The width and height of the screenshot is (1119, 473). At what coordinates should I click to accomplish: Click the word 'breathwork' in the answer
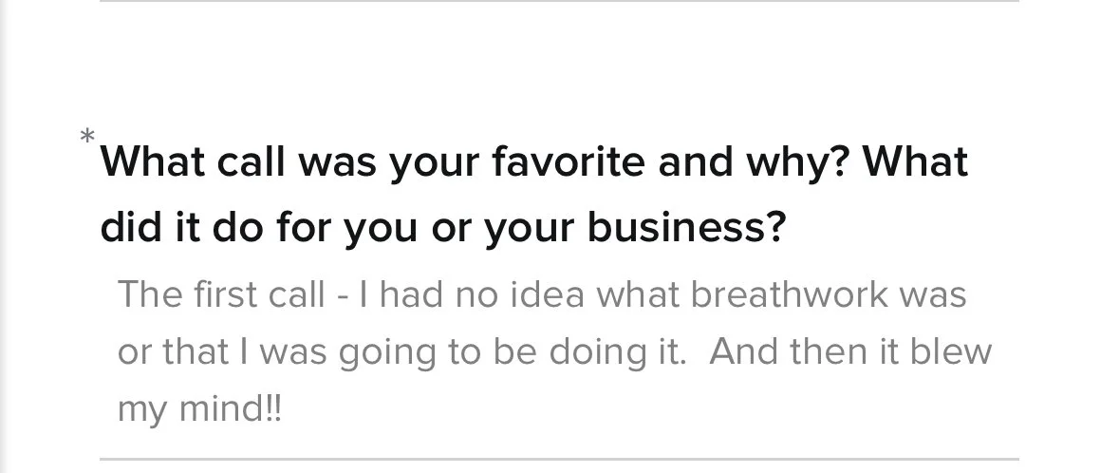790,294
